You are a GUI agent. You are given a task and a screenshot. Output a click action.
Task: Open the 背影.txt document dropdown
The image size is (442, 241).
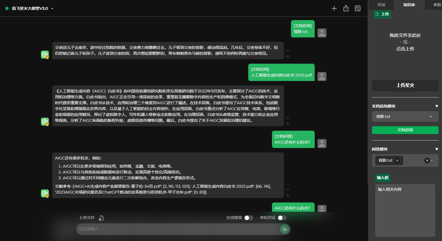405,116
